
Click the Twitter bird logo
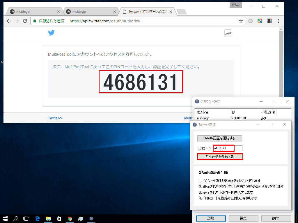51,33
